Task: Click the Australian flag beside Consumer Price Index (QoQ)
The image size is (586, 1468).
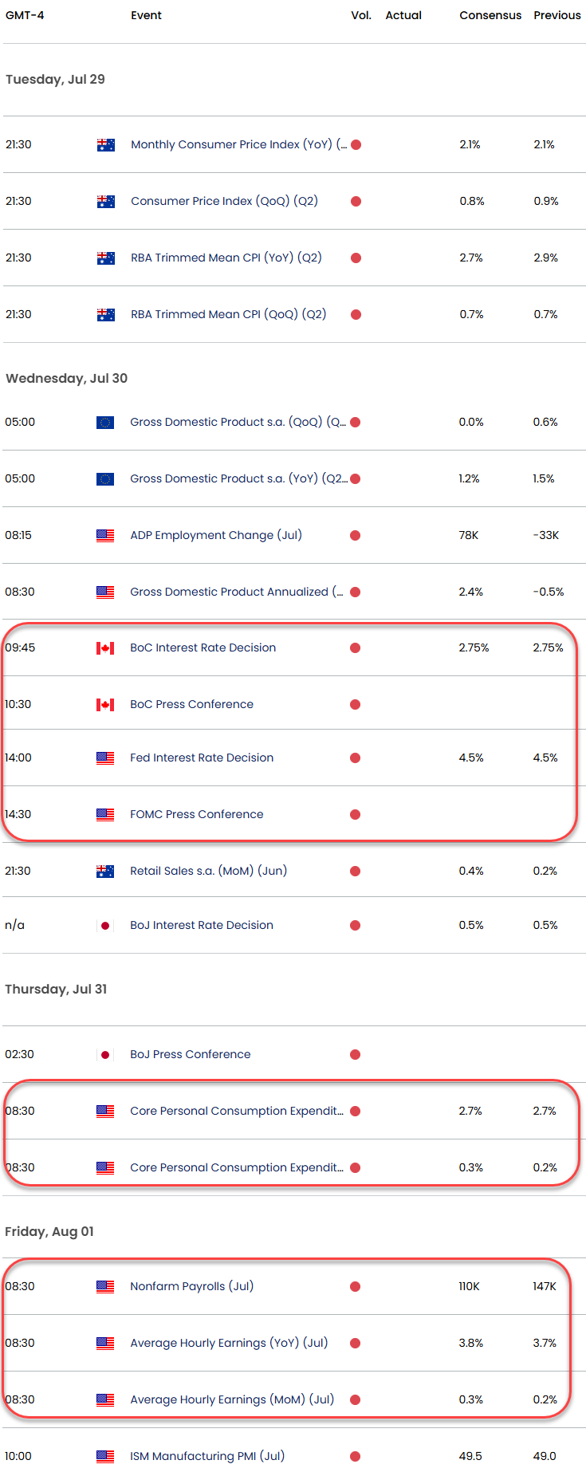Action: [105, 202]
